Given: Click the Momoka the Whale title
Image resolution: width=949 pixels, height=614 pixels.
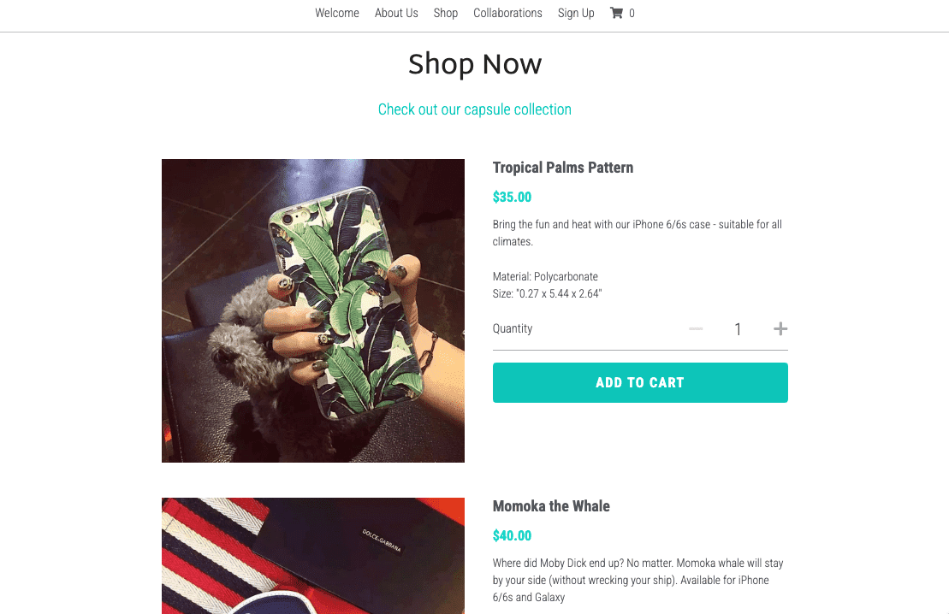Looking at the screenshot, I should click(x=551, y=506).
